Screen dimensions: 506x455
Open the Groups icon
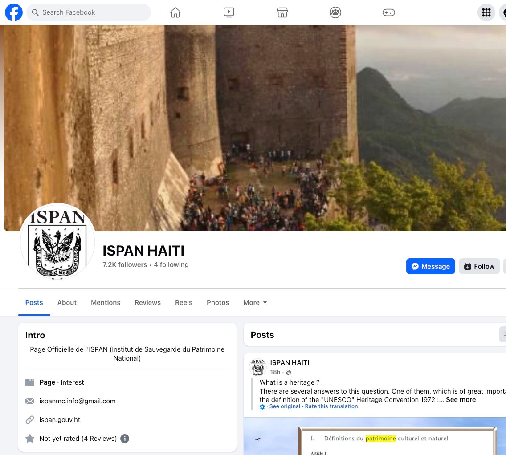point(335,12)
